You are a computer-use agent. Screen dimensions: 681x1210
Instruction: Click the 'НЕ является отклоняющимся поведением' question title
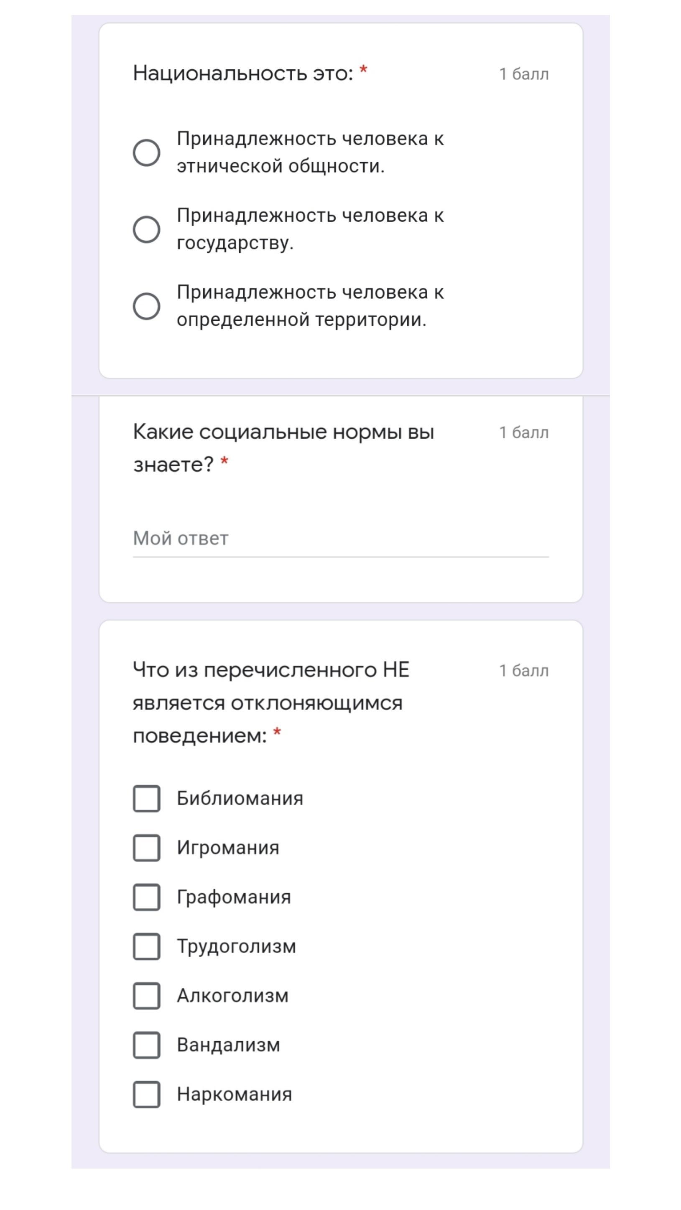click(271, 703)
